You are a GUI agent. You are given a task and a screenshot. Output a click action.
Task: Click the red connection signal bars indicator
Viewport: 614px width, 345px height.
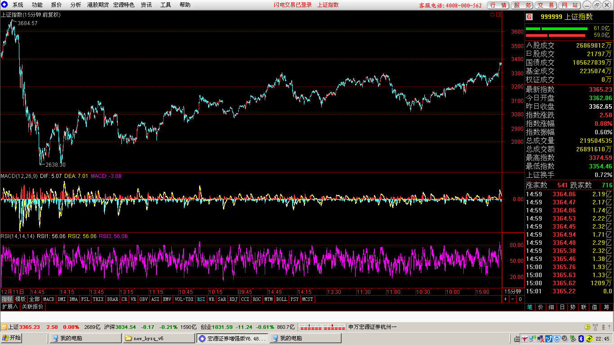click(x=322, y=327)
